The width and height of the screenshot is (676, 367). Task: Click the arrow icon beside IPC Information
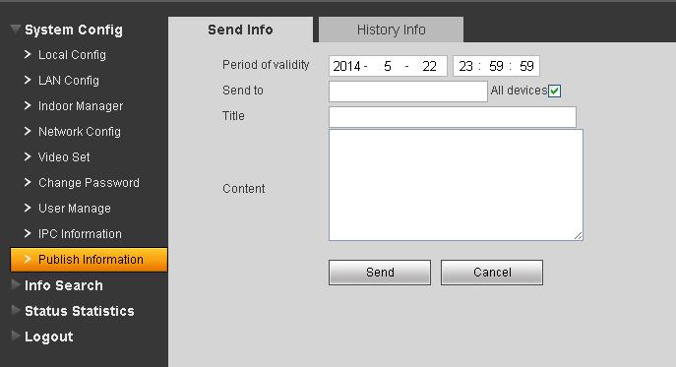28,233
